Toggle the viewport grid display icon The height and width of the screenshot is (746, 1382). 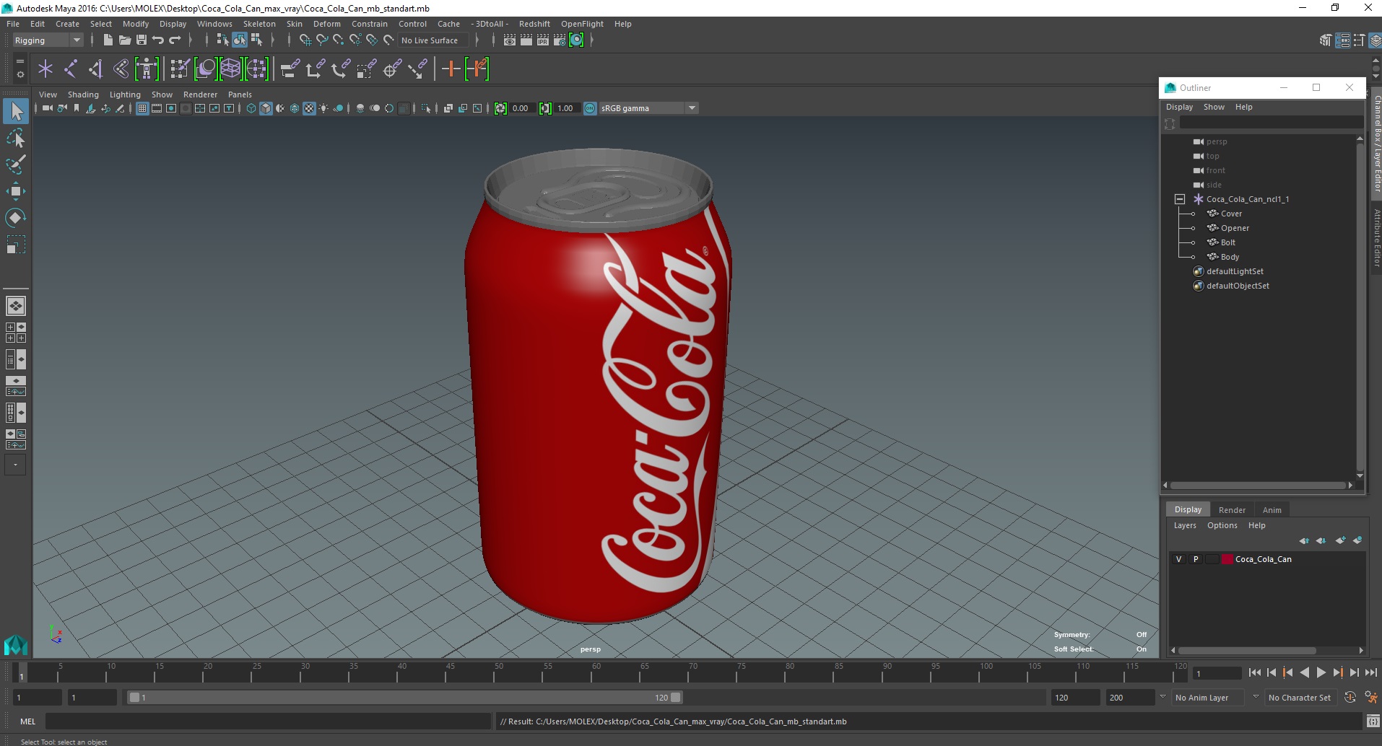click(x=142, y=108)
